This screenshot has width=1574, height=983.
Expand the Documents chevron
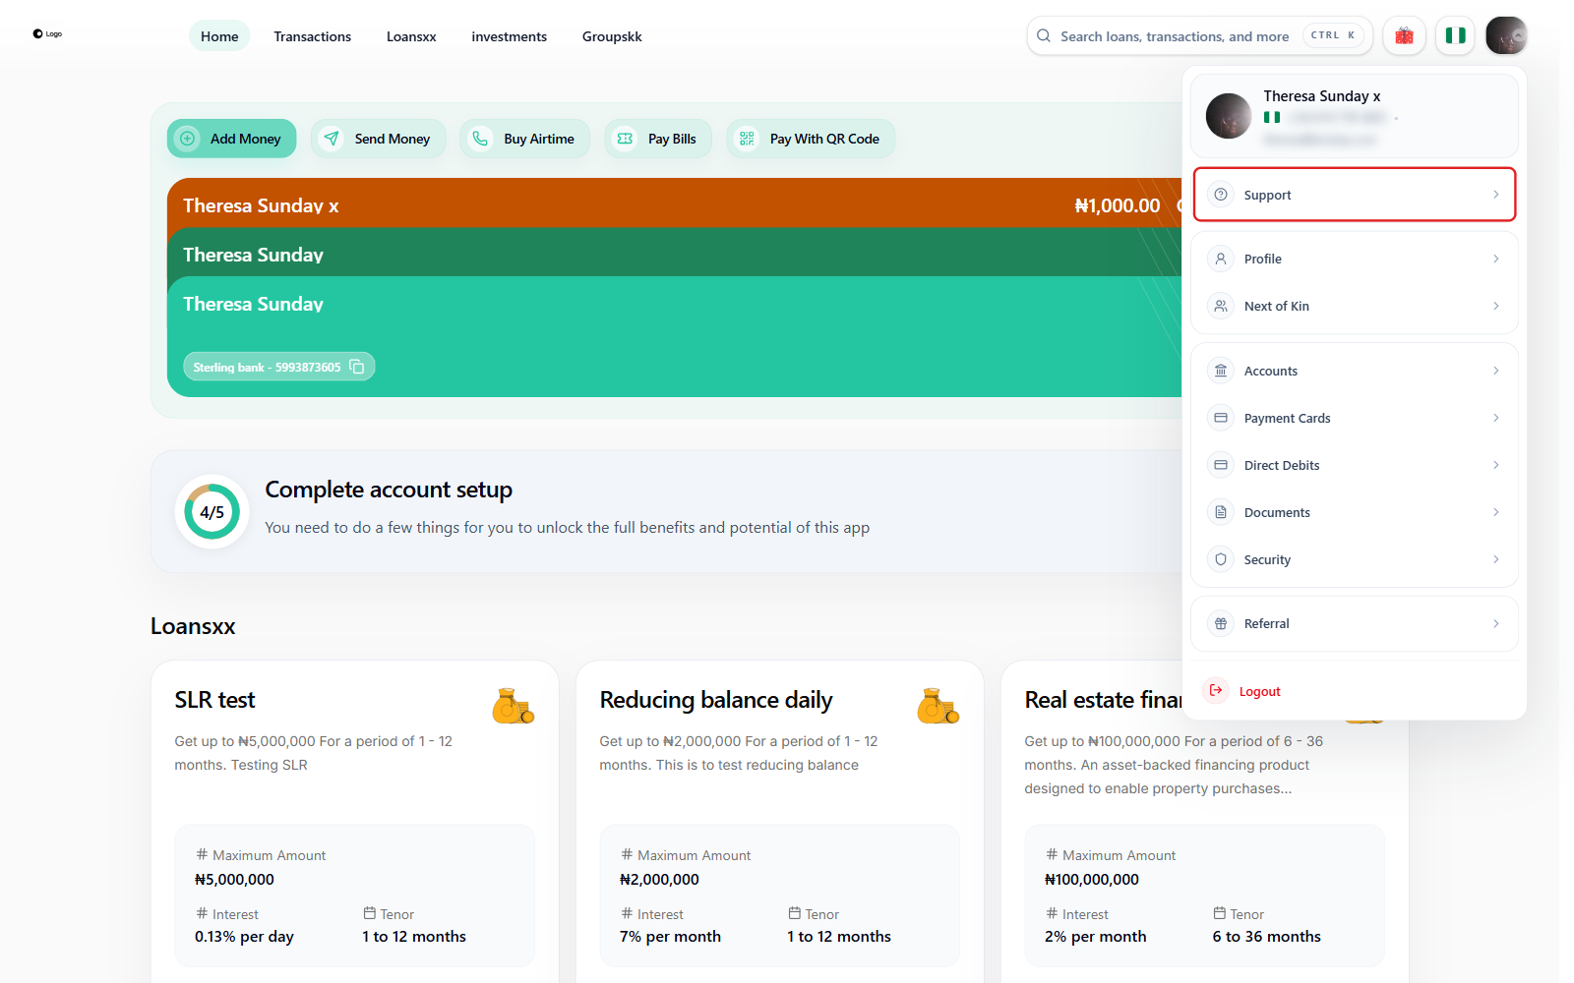[1495, 512]
